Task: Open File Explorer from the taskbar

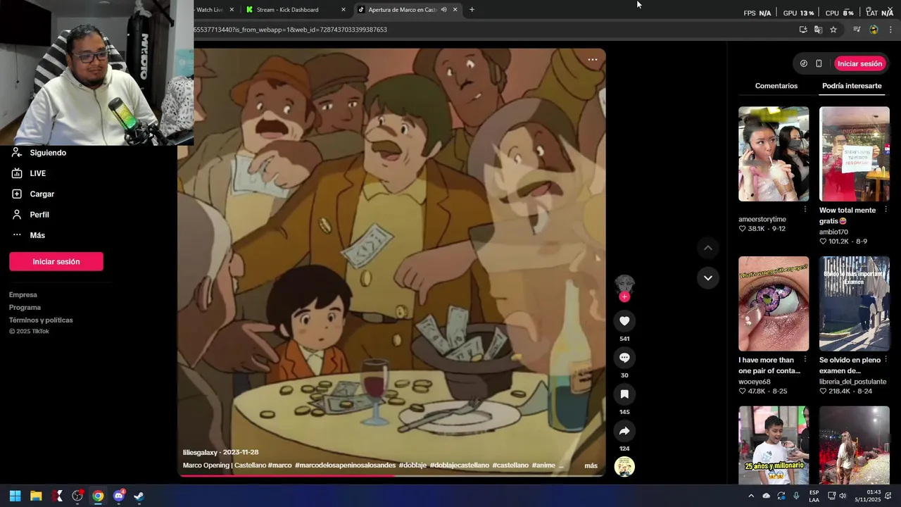Action: (36, 496)
